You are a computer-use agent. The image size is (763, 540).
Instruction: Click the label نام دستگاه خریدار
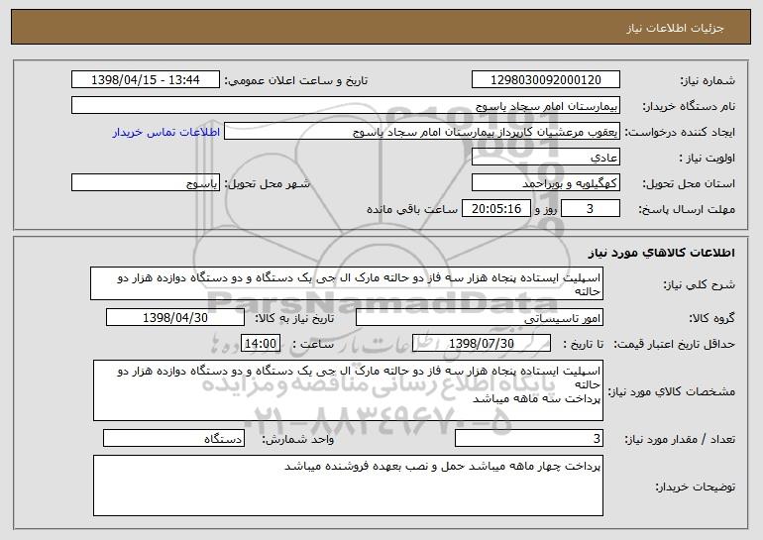click(x=689, y=107)
